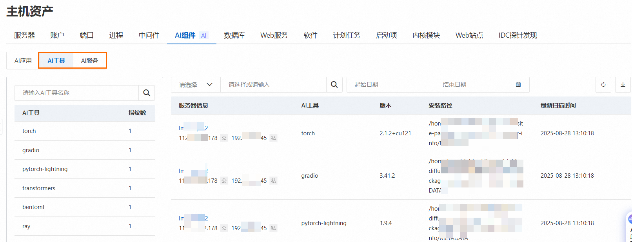Select the 中间件 tab
632x242 pixels.
[x=149, y=35]
